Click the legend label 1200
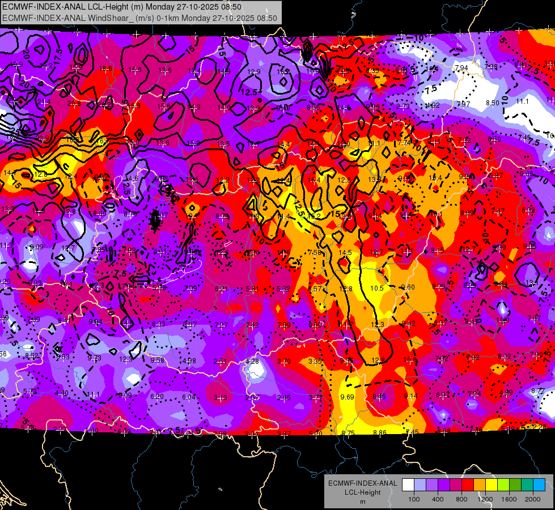This screenshot has width=555, height=510. (x=485, y=499)
